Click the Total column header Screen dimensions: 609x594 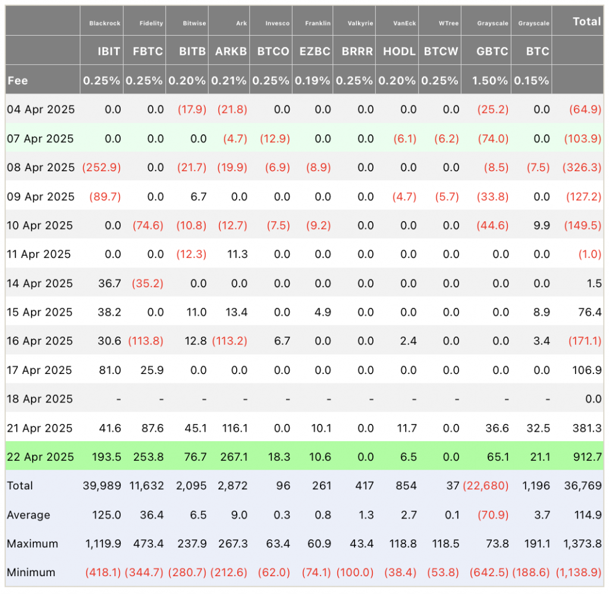[x=587, y=21]
